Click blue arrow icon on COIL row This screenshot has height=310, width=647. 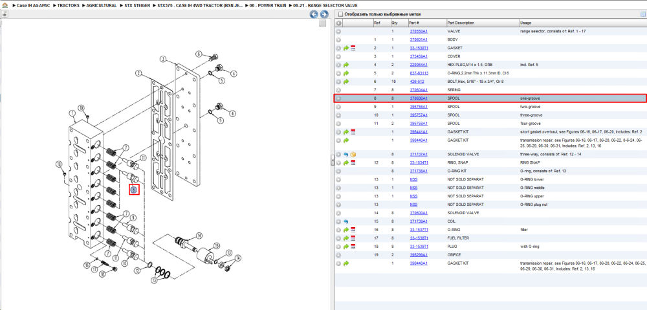pos(345,222)
